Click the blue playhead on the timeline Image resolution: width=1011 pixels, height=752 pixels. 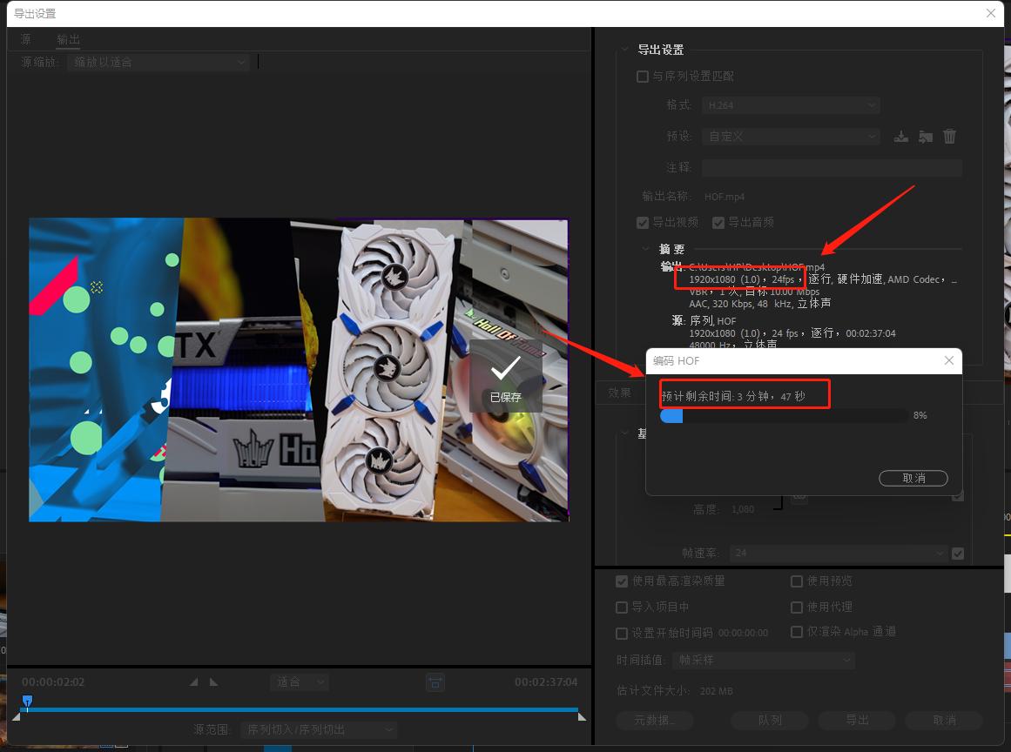coord(27,701)
